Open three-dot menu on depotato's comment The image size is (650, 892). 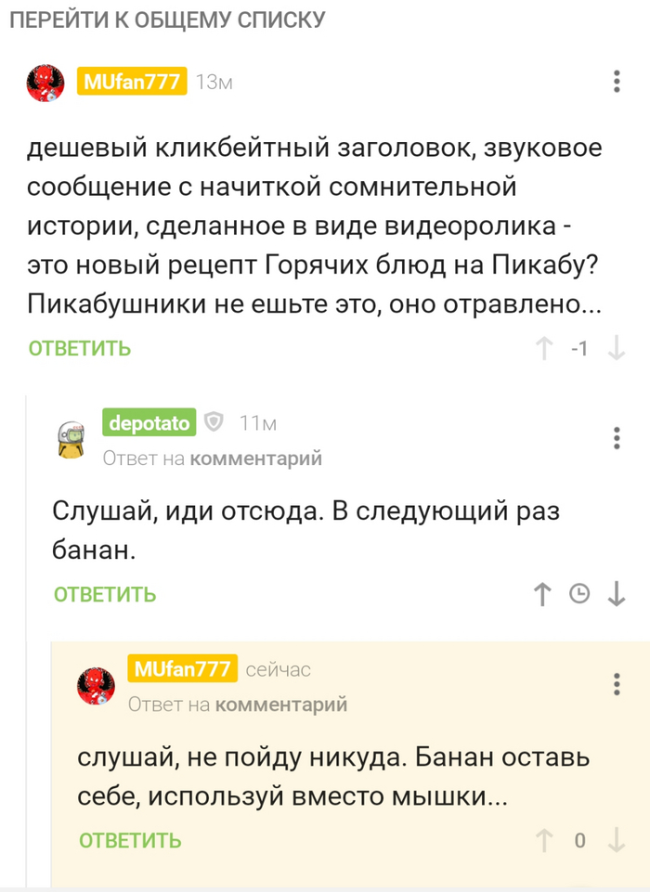[x=617, y=437]
